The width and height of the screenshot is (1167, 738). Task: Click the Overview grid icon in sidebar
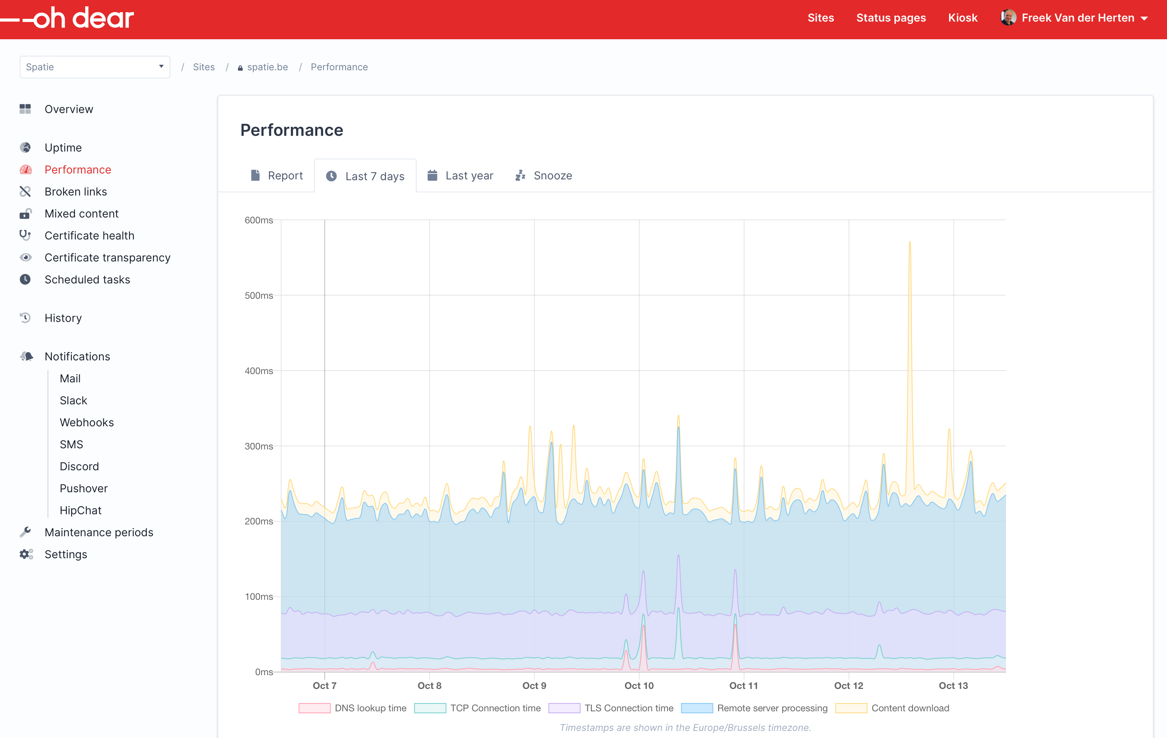click(25, 109)
